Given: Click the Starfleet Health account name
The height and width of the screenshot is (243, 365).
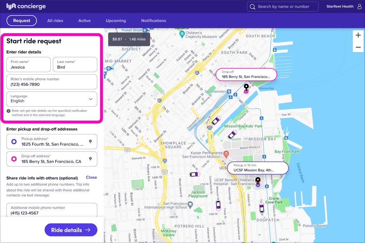Looking at the screenshot, I should (340, 7).
